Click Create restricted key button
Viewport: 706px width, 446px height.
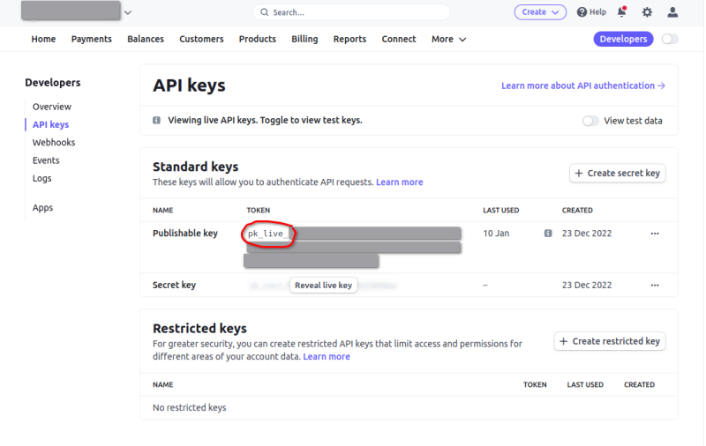(x=609, y=341)
